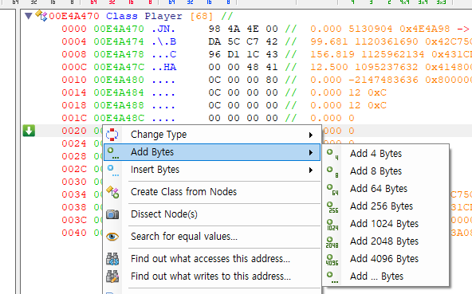Click binoculars icon for accesses this address

tap(112, 259)
